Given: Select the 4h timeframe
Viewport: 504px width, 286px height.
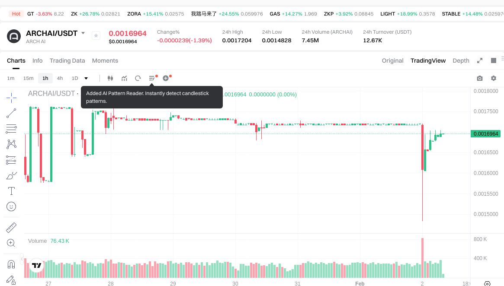Looking at the screenshot, I should 60,78.
